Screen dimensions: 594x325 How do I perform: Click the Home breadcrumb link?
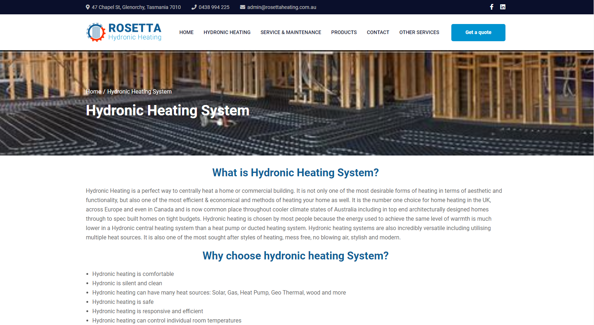94,92
